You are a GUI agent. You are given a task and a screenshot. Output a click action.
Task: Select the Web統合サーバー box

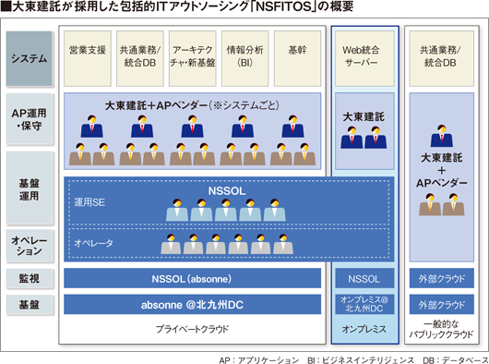(x=364, y=58)
